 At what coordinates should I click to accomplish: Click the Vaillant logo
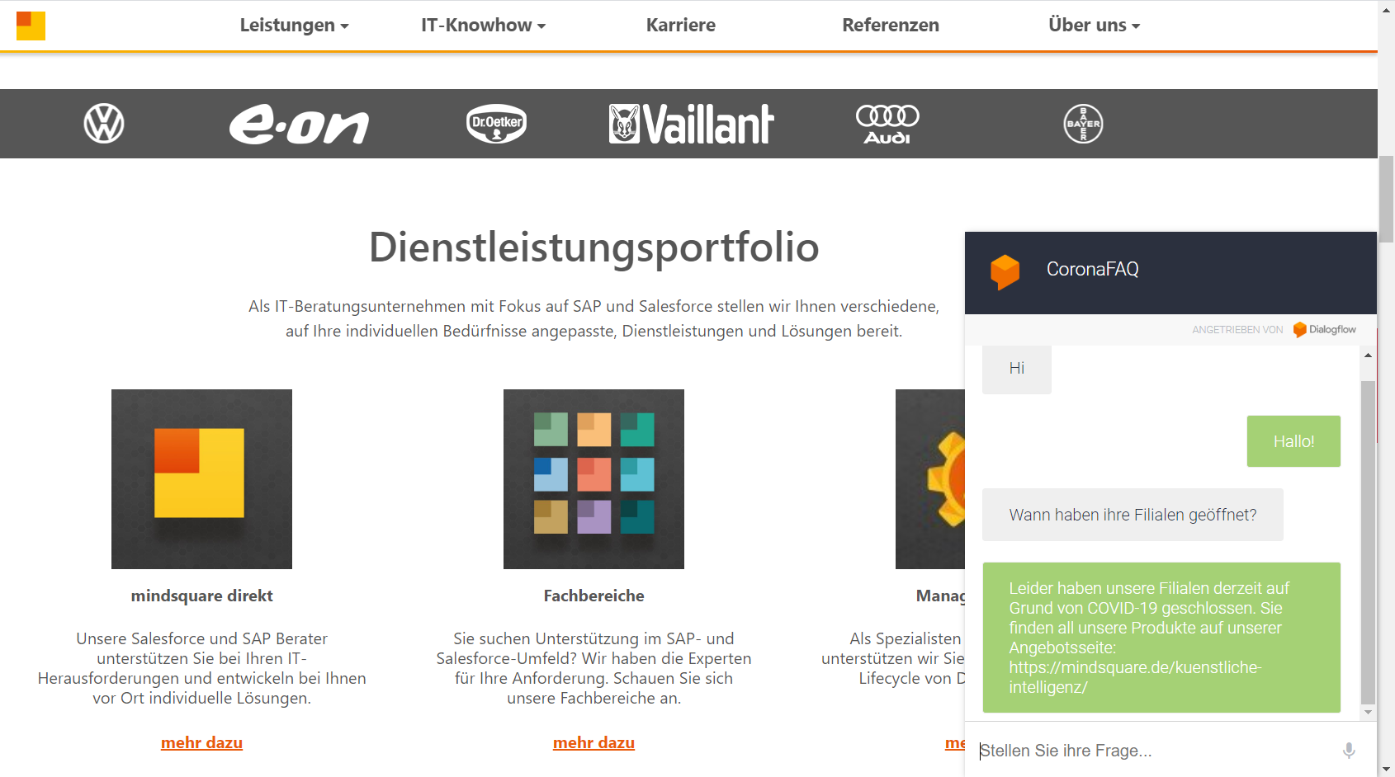(x=692, y=124)
